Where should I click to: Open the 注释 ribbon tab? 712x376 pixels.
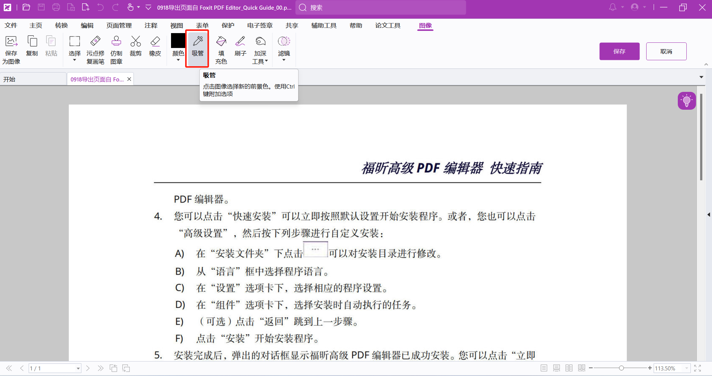point(151,25)
